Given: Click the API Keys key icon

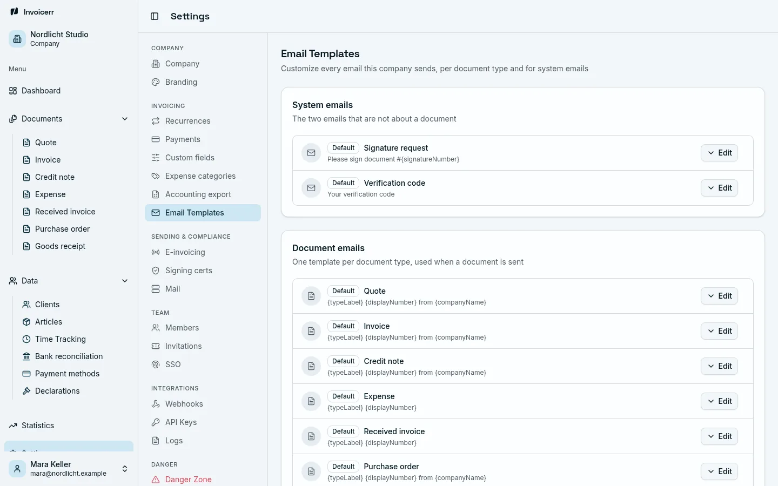Looking at the screenshot, I should 156,422.
